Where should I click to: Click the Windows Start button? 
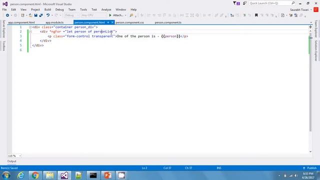6,175
